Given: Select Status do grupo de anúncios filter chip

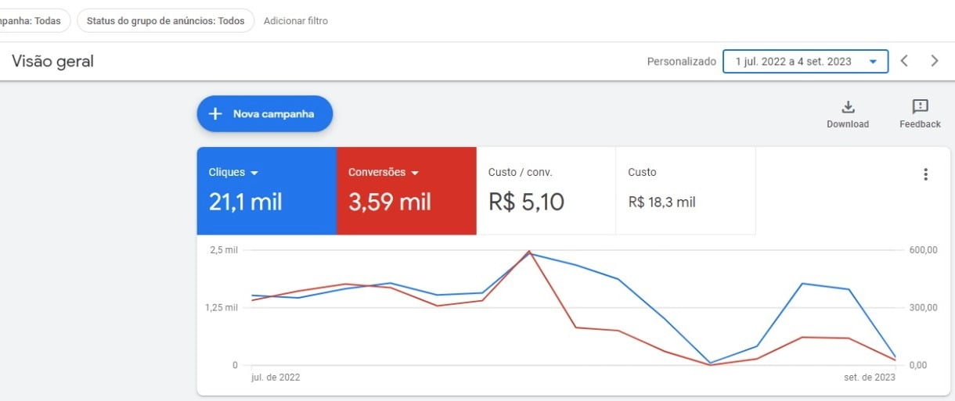Looking at the screenshot, I should pos(165,21).
